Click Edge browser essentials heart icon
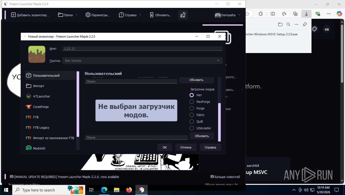 pos(318,14)
